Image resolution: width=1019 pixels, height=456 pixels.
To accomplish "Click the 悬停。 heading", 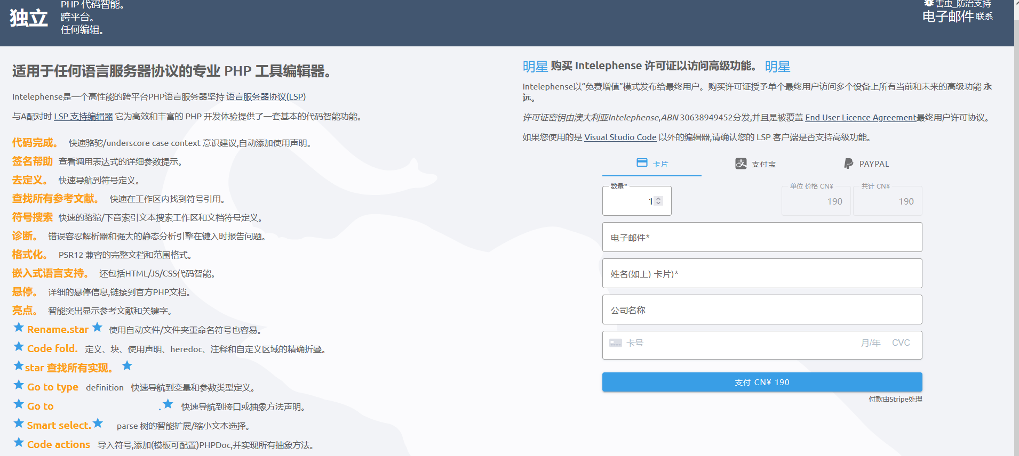I will tap(25, 292).
